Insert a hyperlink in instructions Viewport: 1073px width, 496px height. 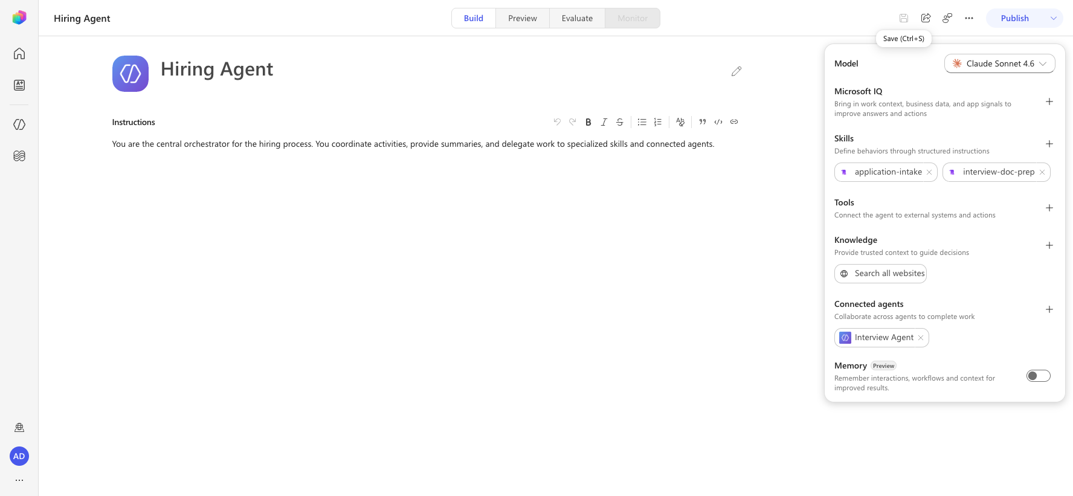click(x=734, y=122)
